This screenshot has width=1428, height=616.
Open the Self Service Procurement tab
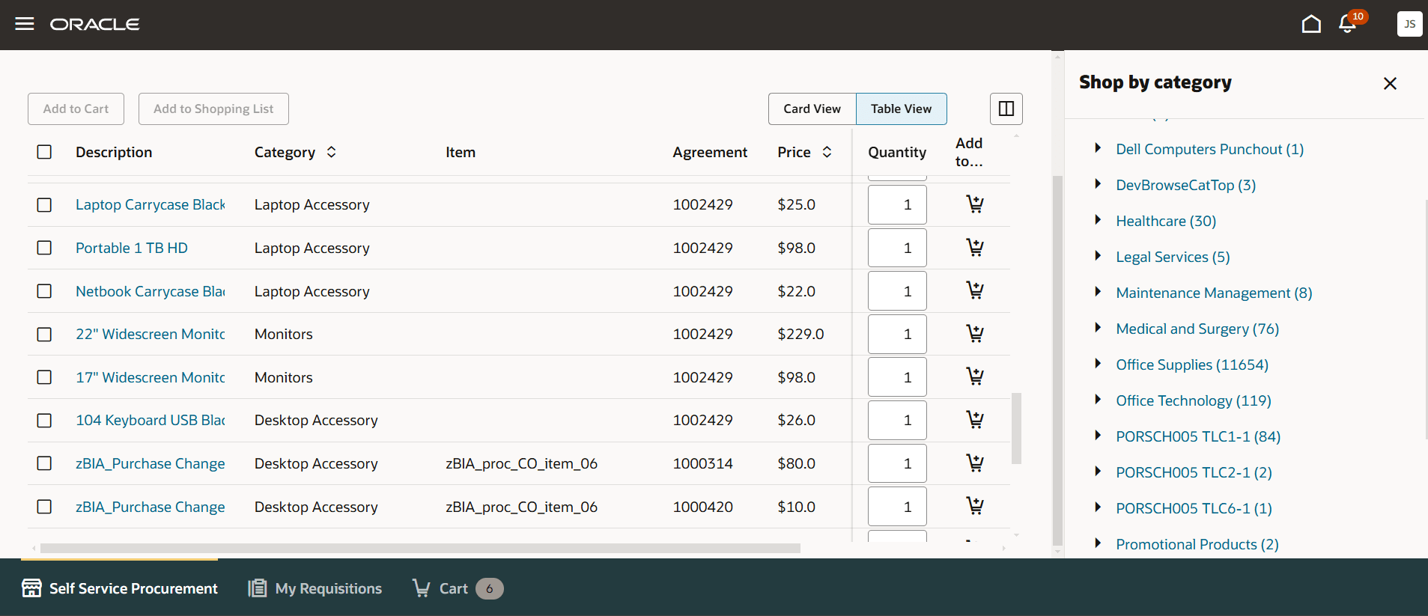coord(120,588)
